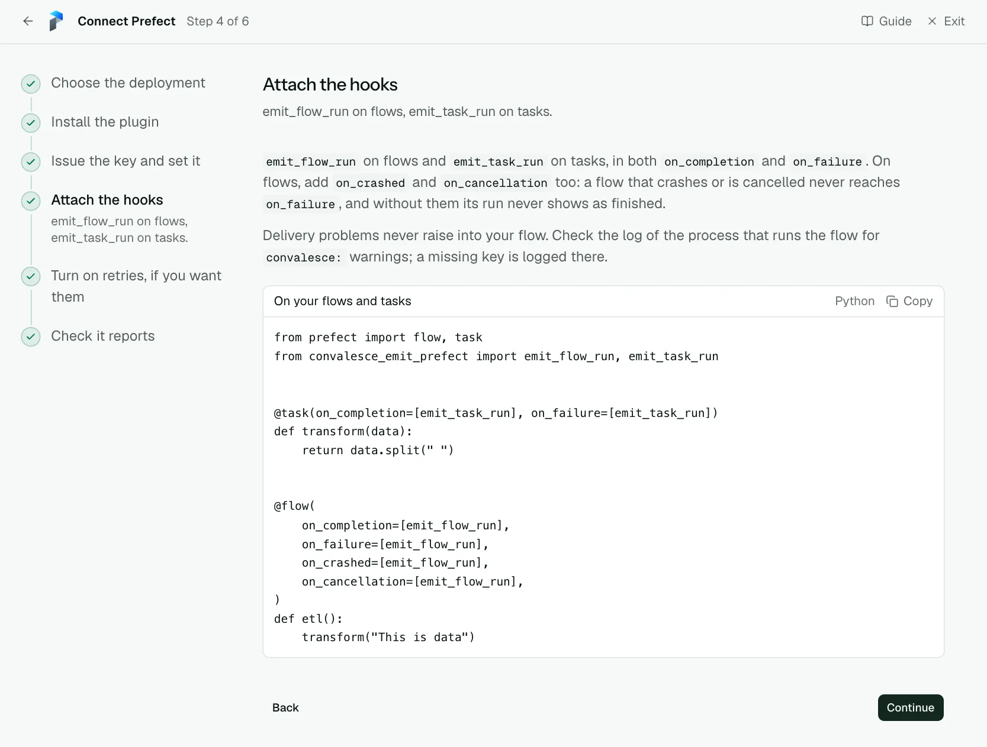This screenshot has height=747, width=987.
Task: Open the Guide book icon
Action: point(867,21)
